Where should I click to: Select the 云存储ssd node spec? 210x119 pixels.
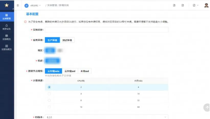pyautogui.click(x=70, y=71)
